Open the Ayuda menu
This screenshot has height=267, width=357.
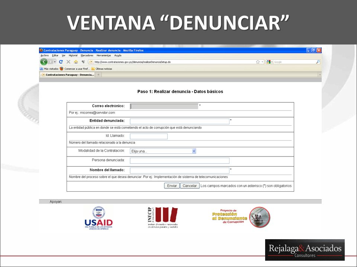coord(118,55)
